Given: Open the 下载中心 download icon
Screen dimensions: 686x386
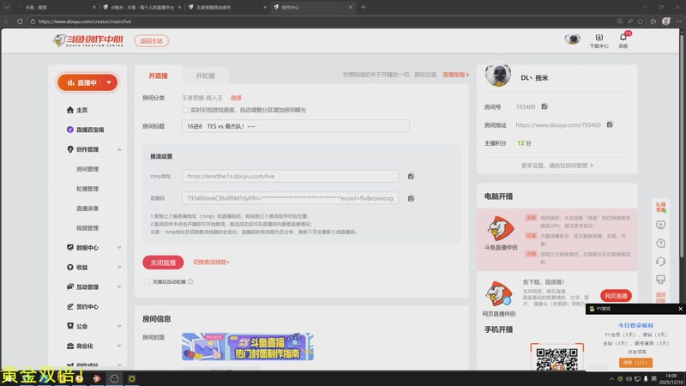Looking at the screenshot, I should [x=599, y=38].
